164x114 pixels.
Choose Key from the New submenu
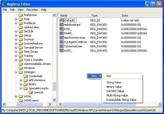tap(122, 76)
